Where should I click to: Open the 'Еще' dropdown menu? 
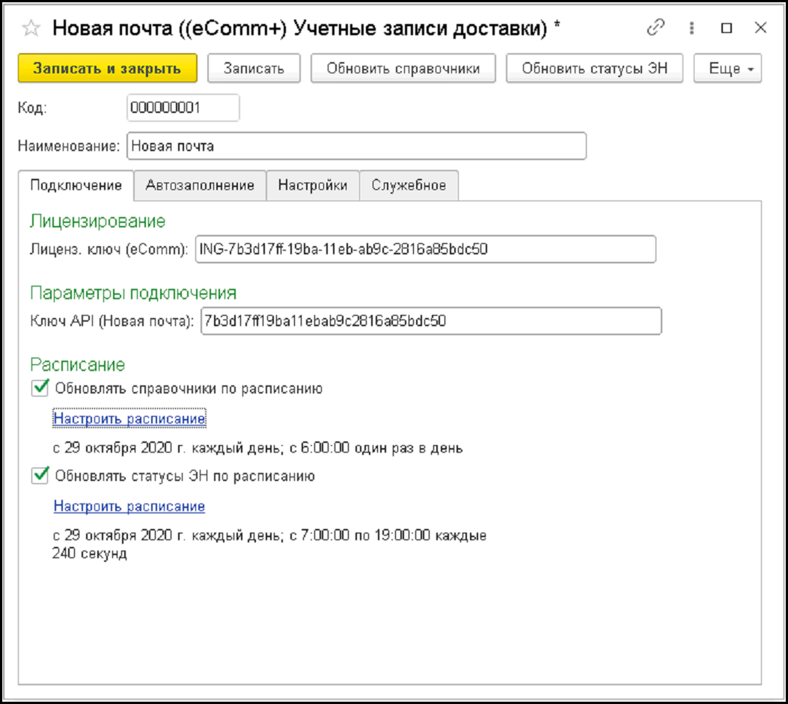[x=727, y=69]
